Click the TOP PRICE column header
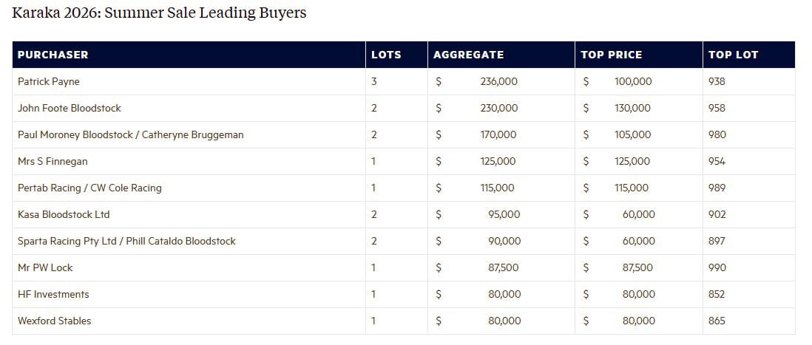This screenshot has height=345, width=812. [611, 55]
